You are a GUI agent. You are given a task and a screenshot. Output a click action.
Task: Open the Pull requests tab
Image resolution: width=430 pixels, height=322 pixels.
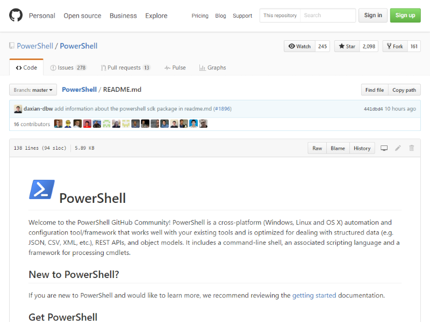click(x=120, y=68)
